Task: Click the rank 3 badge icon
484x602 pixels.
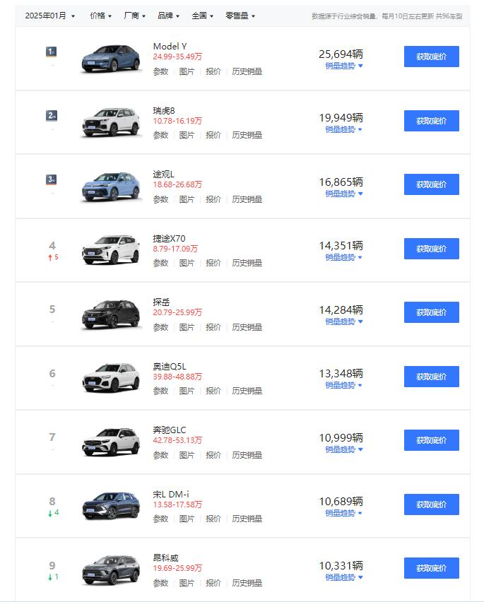Action: [x=51, y=179]
